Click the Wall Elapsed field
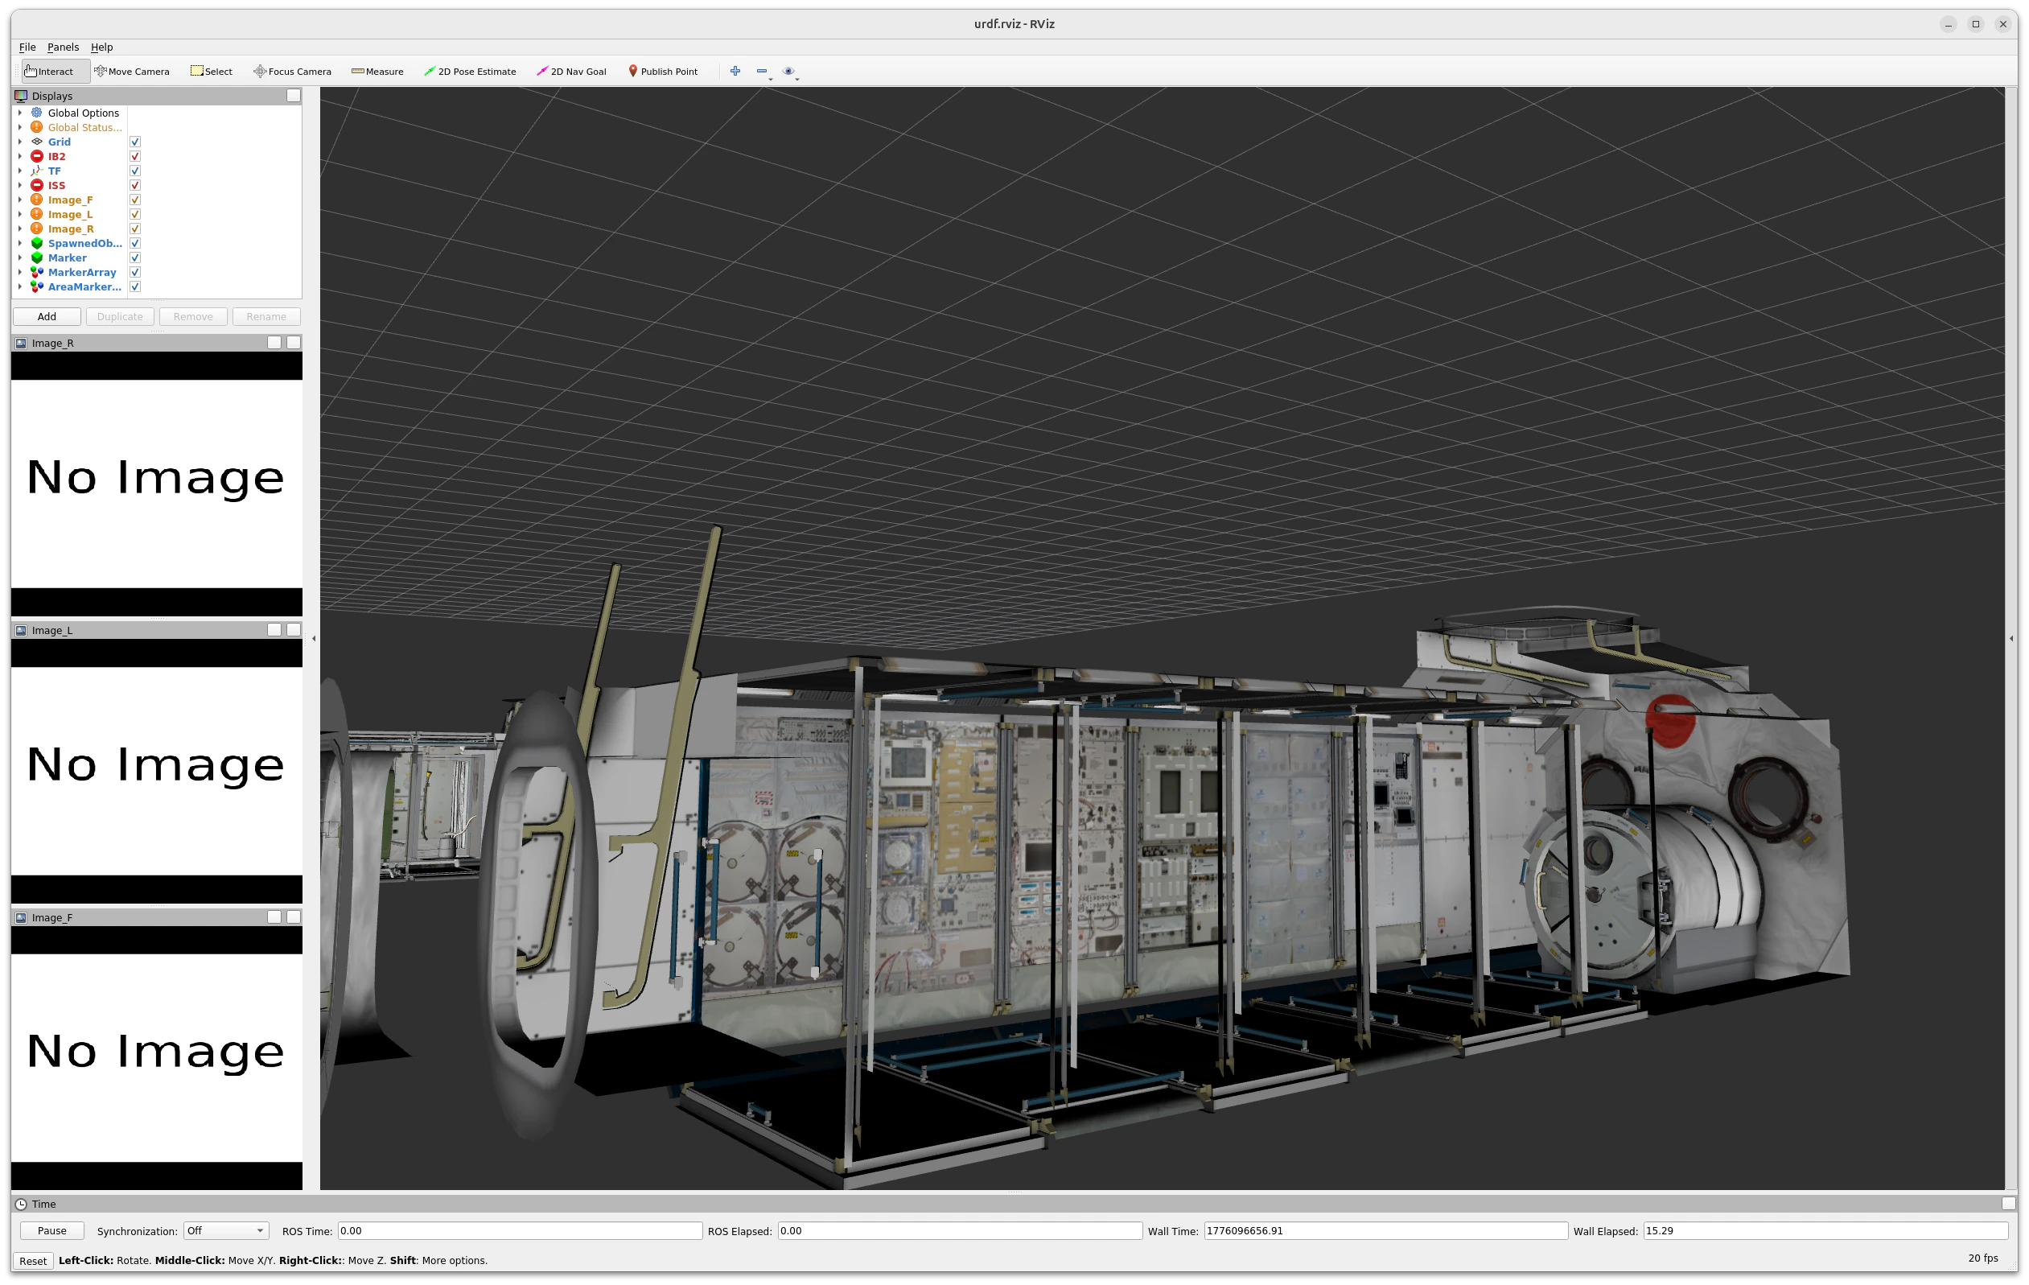Screen dimensions: 2029x1285 [1825, 1231]
